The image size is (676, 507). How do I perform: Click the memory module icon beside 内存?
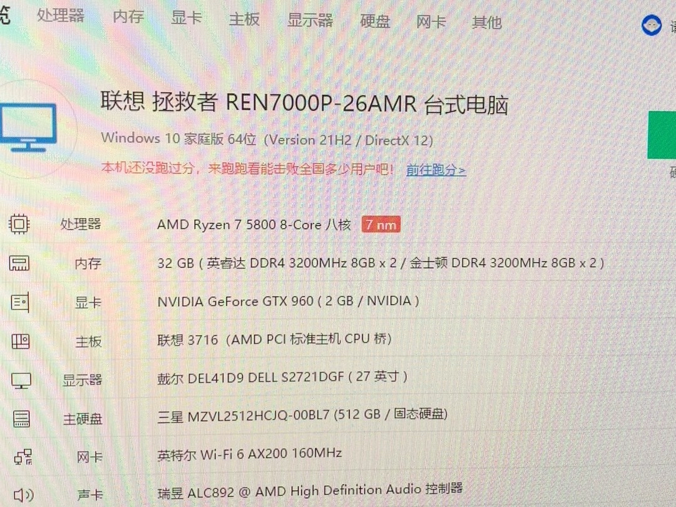click(x=19, y=264)
